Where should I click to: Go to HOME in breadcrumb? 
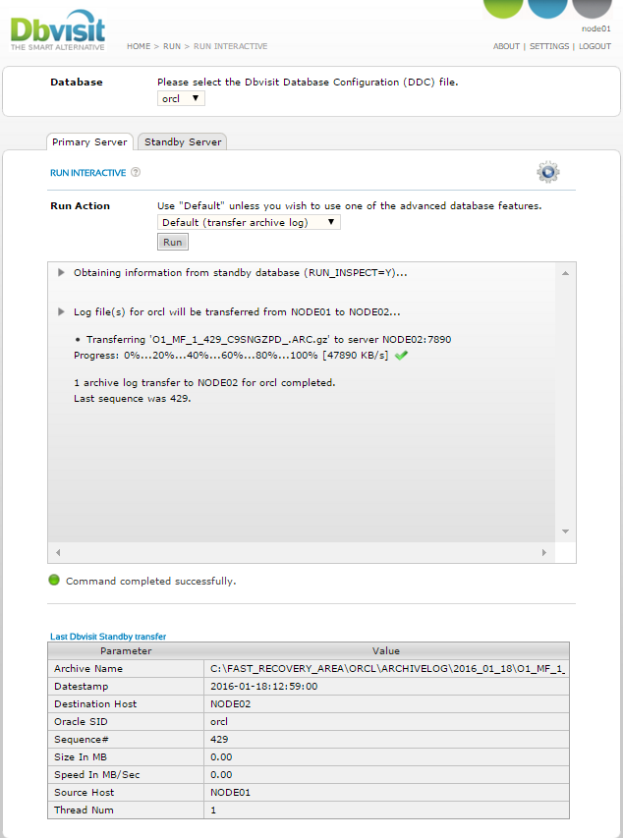coord(139,46)
